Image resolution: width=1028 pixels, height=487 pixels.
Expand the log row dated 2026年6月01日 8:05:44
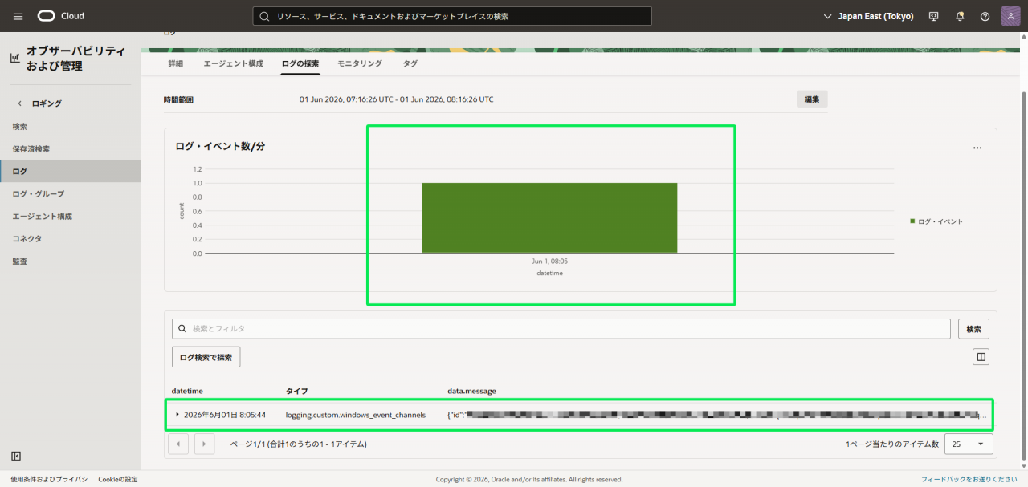(x=177, y=415)
